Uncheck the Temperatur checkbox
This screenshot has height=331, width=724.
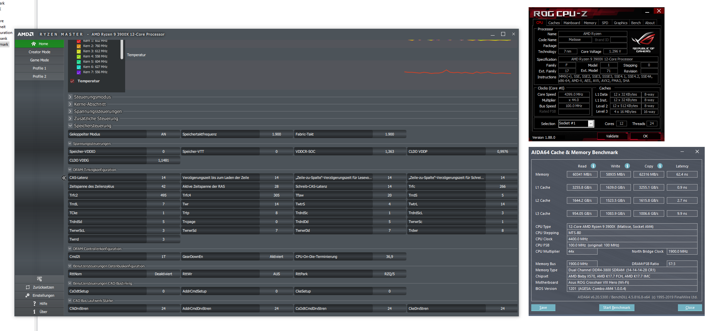point(72,81)
